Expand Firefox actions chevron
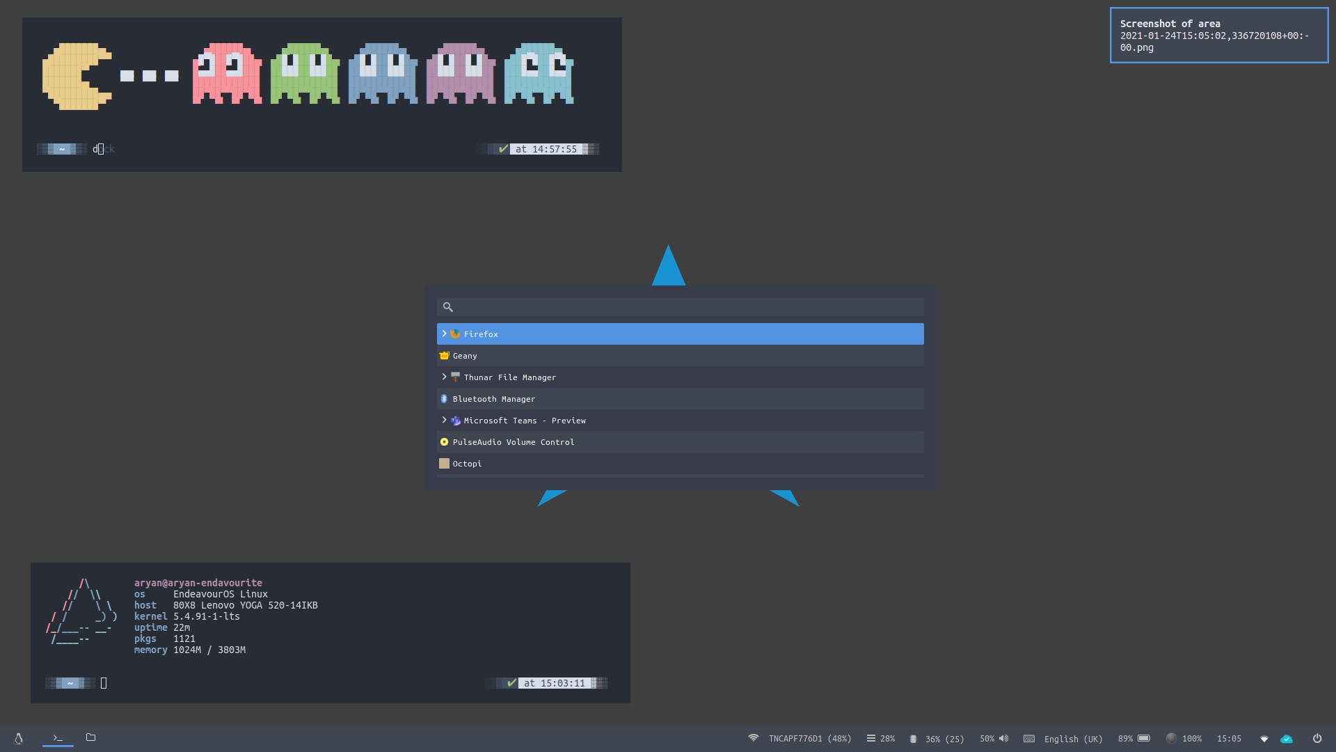The height and width of the screenshot is (752, 1336). pos(444,334)
